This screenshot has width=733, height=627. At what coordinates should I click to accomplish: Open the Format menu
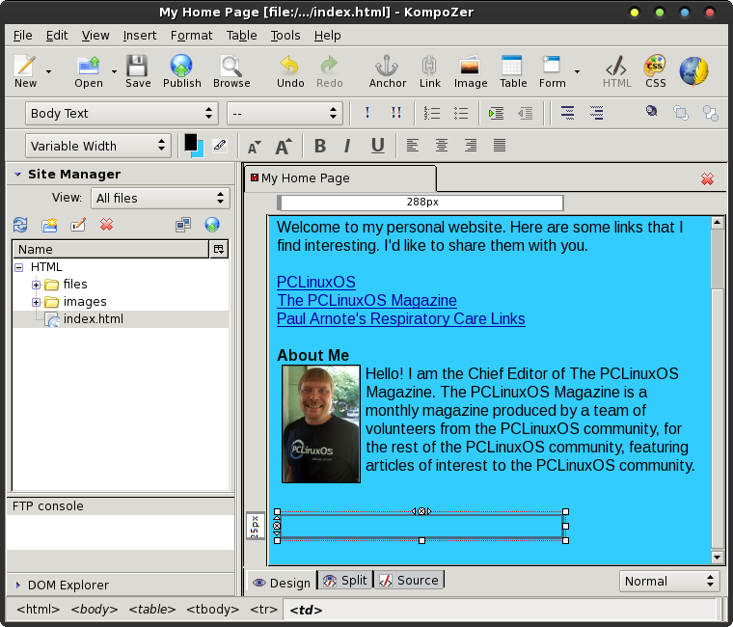(x=191, y=36)
